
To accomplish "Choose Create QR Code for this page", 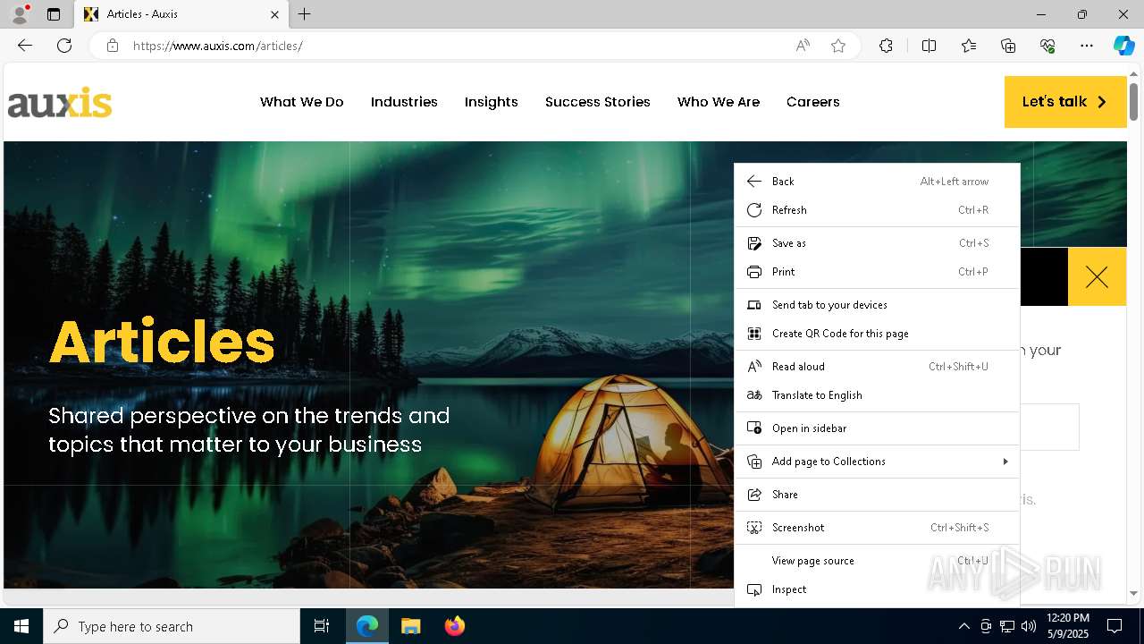I will [877, 334].
